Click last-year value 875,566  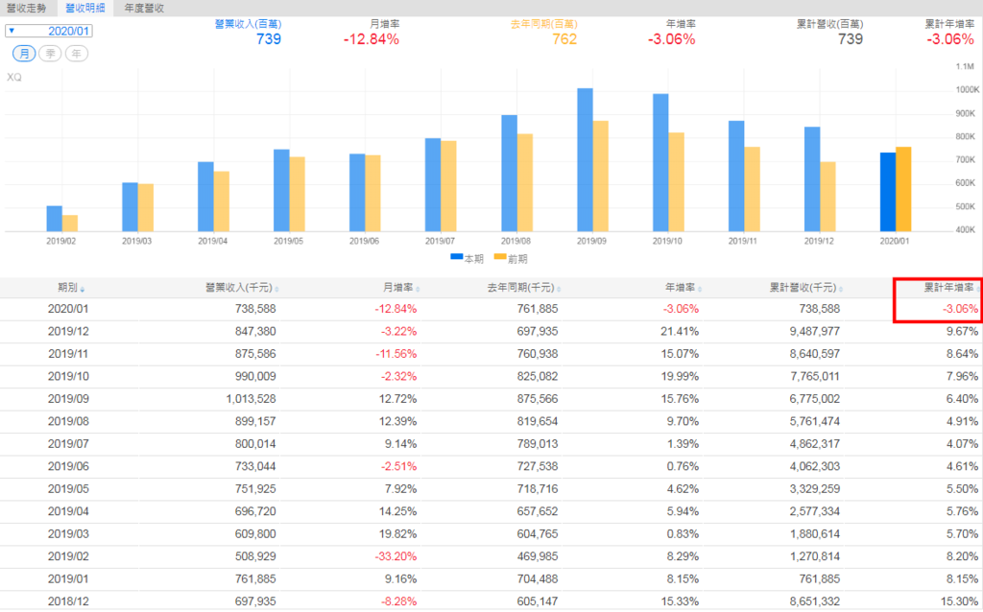click(538, 399)
